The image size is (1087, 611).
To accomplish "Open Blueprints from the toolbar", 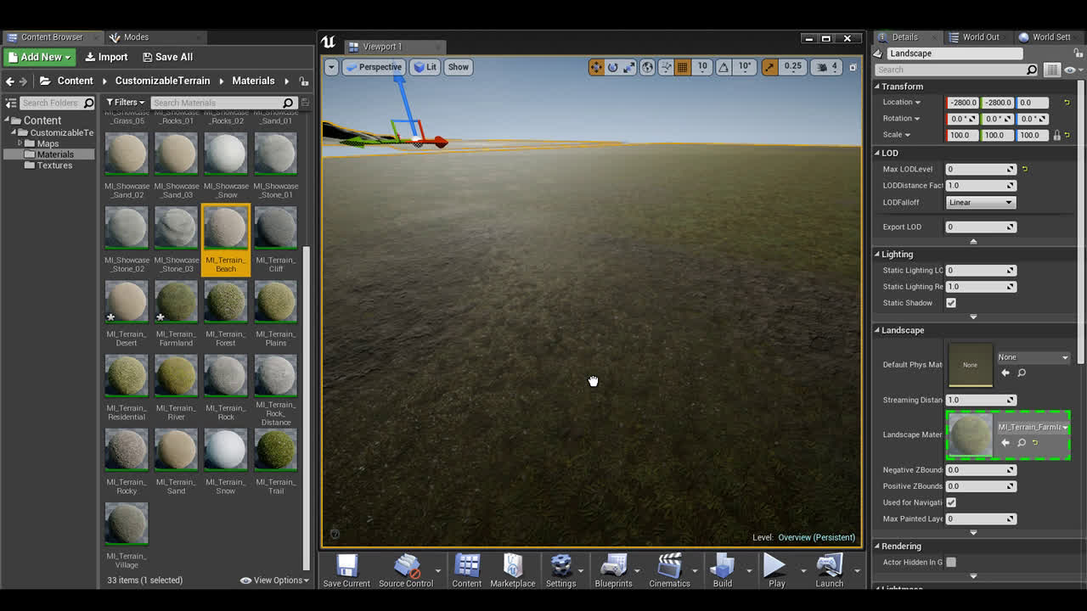I will [x=613, y=566].
